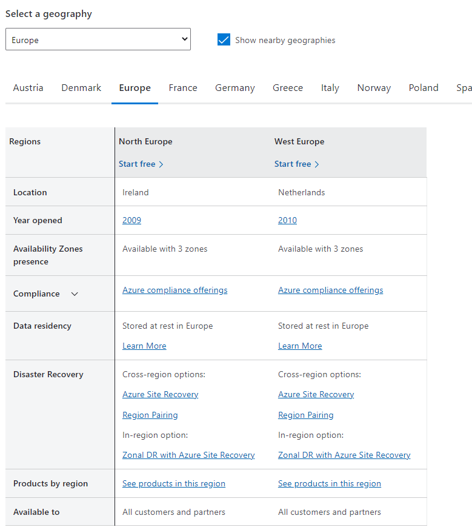The width and height of the screenshot is (472, 527).
Task: Open the Greece tab
Action: coord(288,88)
